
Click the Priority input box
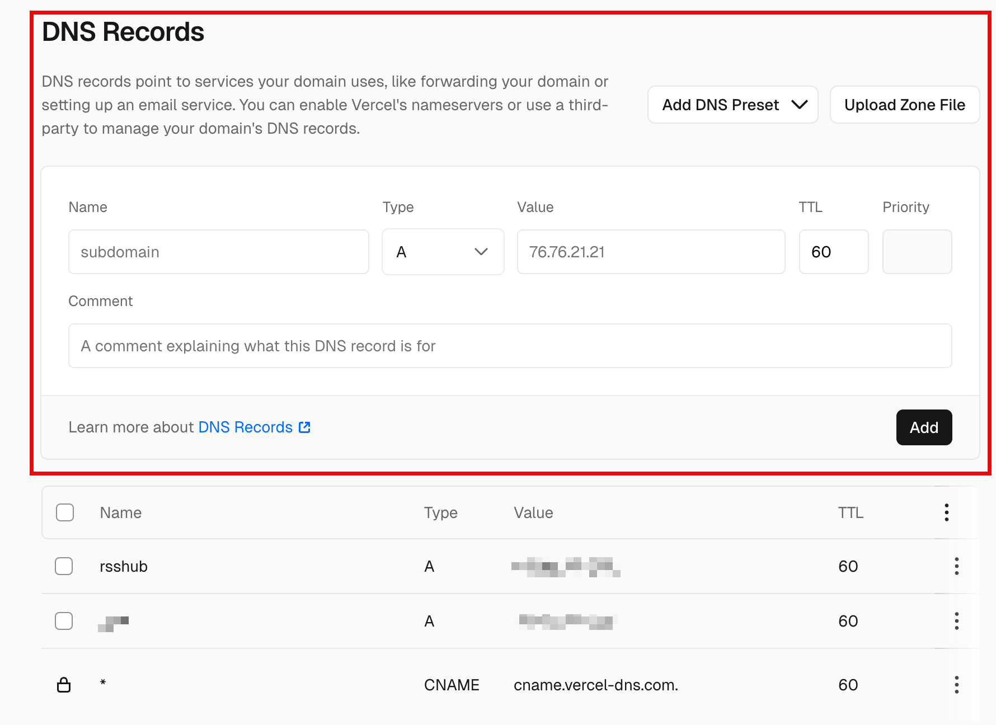(x=917, y=252)
